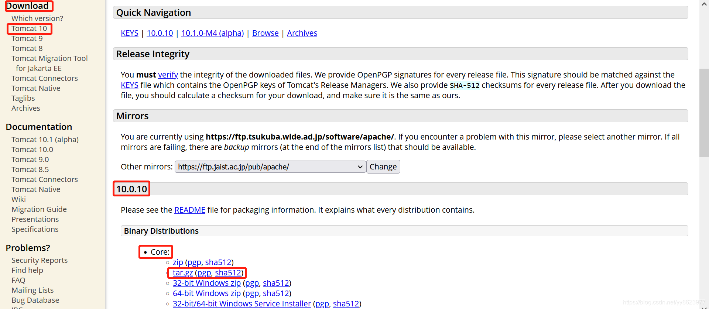Open the FAQ sidebar link
The height and width of the screenshot is (309, 709).
pyautogui.click(x=18, y=280)
